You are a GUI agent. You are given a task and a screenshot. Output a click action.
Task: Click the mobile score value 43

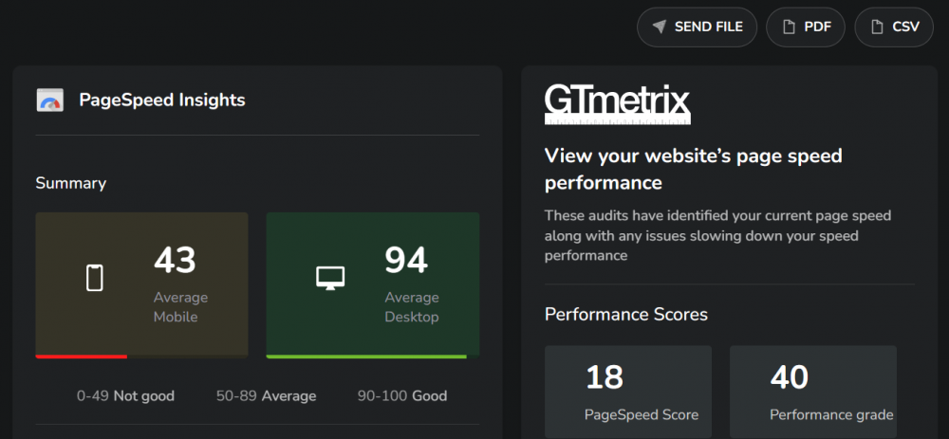click(175, 260)
